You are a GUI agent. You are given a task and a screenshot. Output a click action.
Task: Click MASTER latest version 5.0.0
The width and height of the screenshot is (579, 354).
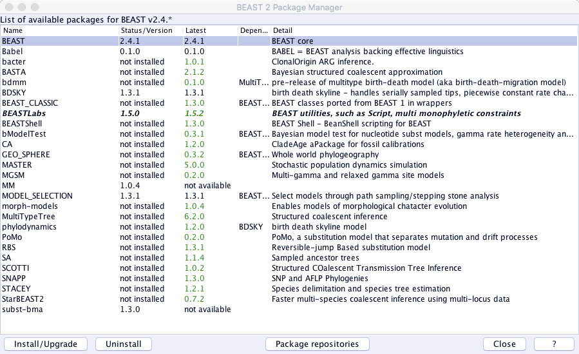tap(195, 165)
